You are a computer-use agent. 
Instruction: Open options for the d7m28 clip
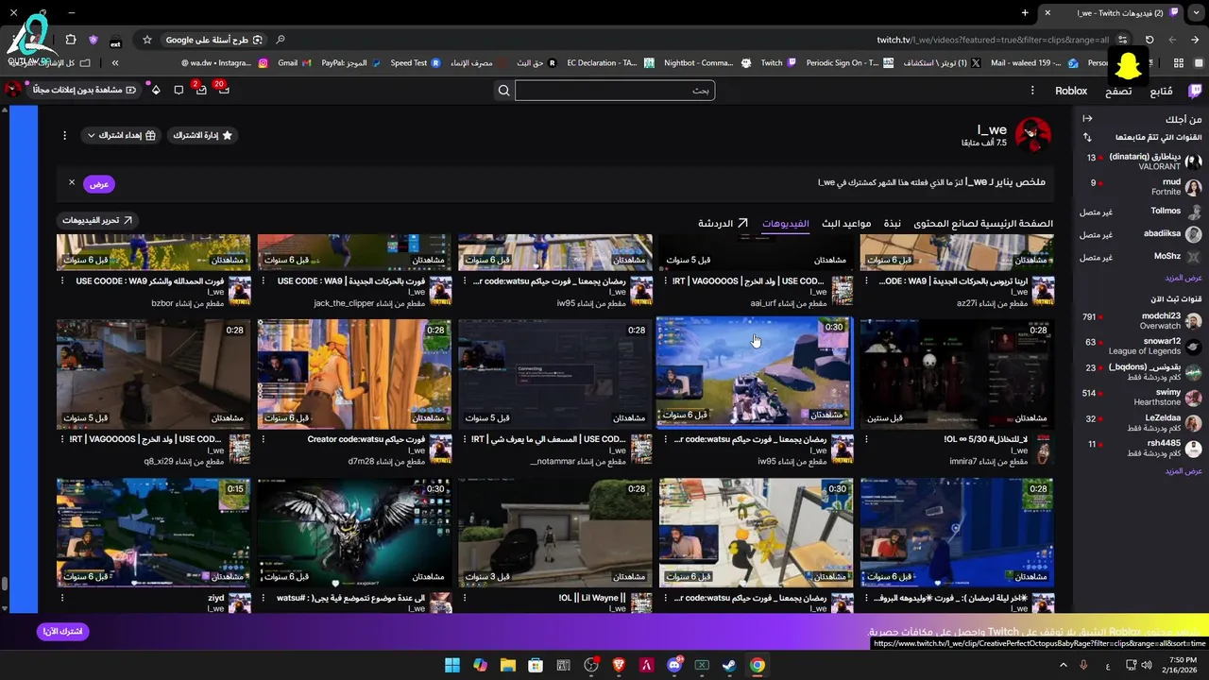[263, 439]
